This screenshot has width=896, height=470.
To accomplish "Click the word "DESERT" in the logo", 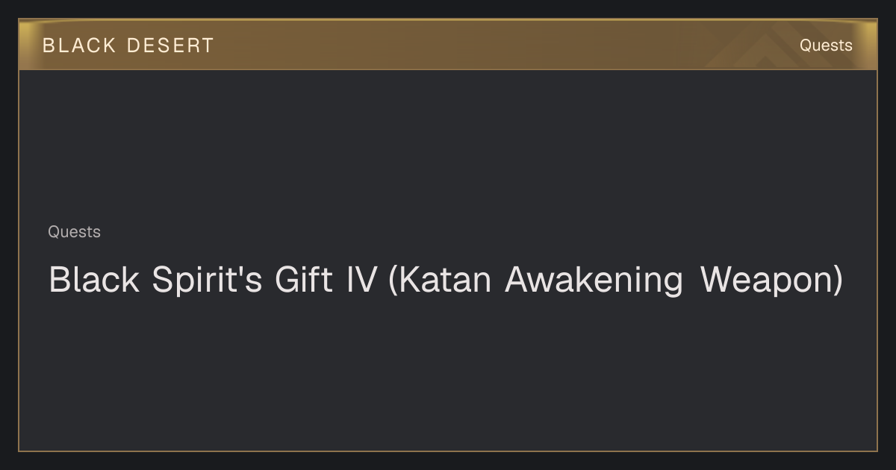I will [170, 46].
